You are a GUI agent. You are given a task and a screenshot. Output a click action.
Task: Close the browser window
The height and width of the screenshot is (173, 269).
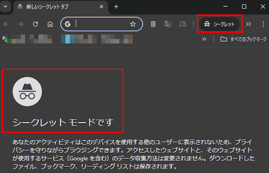(x=263, y=7)
